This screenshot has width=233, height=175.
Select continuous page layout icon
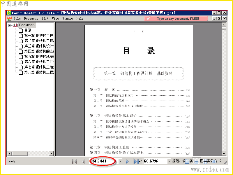(x=196, y=161)
